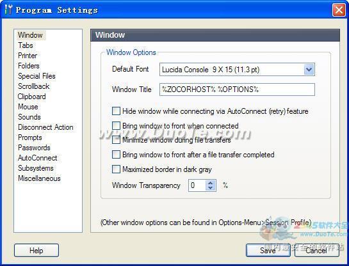The width and height of the screenshot is (349, 266).
Task: Click the Window Transparency value field
Action: click(197, 185)
